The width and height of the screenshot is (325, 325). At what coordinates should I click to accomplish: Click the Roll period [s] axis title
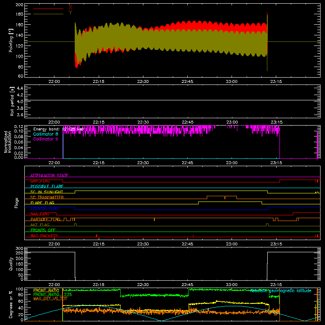pyautogui.click(x=12, y=101)
